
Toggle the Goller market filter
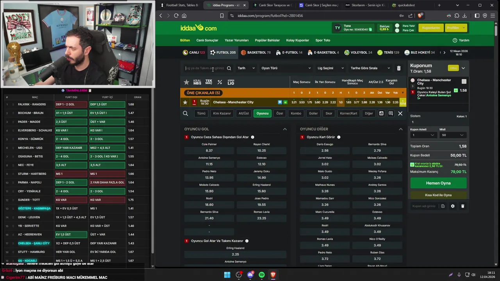click(x=313, y=114)
